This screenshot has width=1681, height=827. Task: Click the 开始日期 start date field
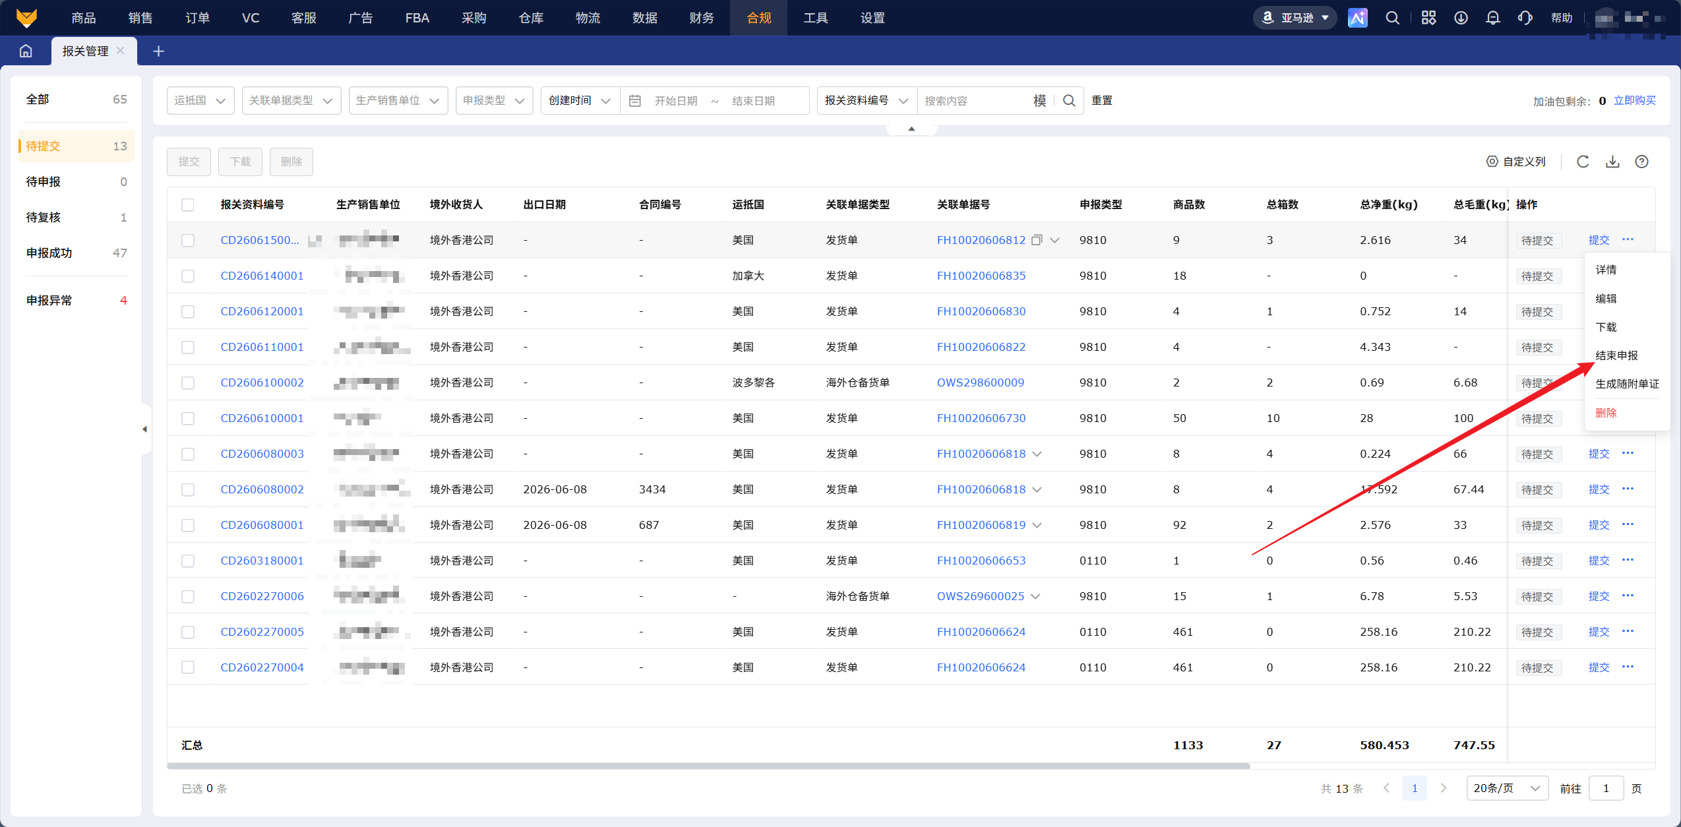(x=675, y=100)
